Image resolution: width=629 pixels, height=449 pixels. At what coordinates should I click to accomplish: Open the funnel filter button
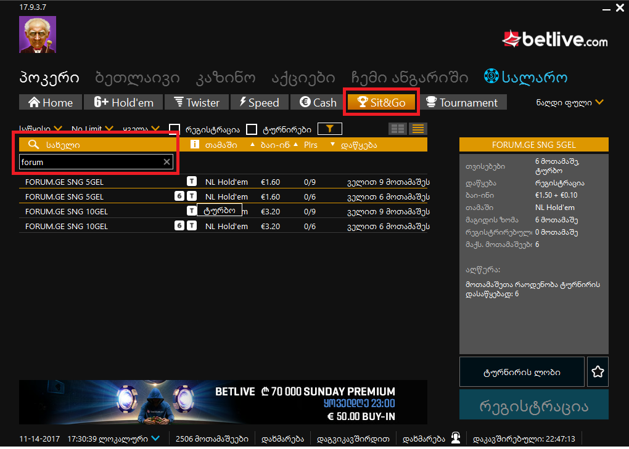coord(330,129)
